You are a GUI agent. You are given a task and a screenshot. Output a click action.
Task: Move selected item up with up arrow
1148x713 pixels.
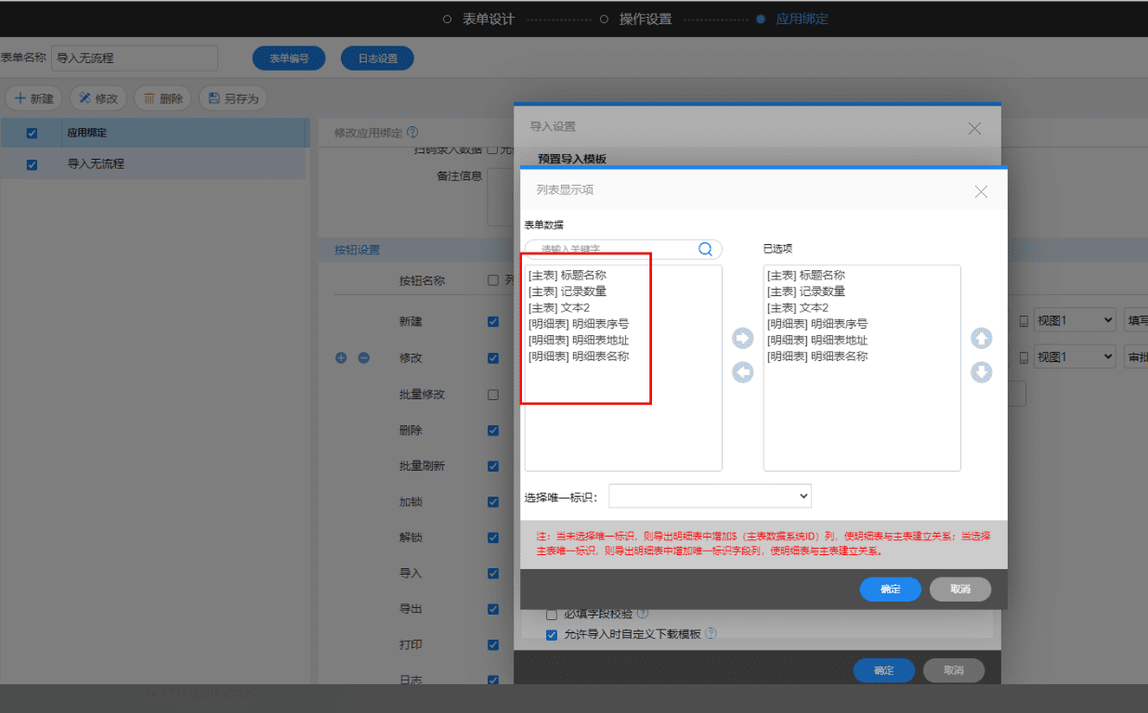point(982,339)
